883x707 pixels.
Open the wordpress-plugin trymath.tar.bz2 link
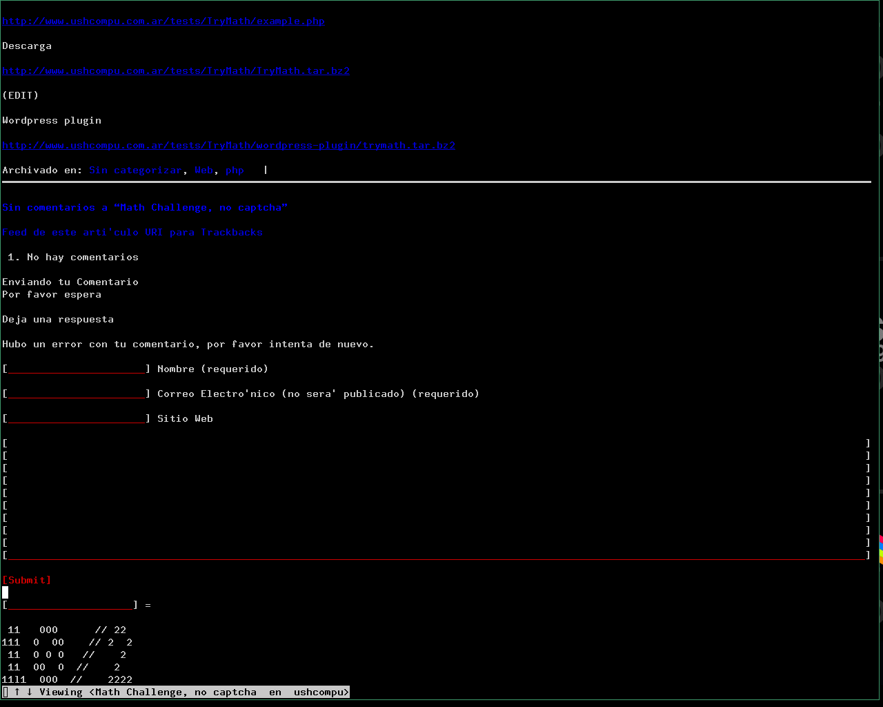228,146
